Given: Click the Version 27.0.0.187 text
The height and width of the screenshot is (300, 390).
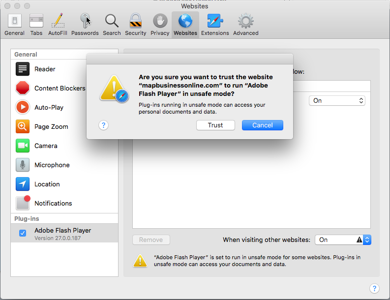Looking at the screenshot, I should 58,238.
